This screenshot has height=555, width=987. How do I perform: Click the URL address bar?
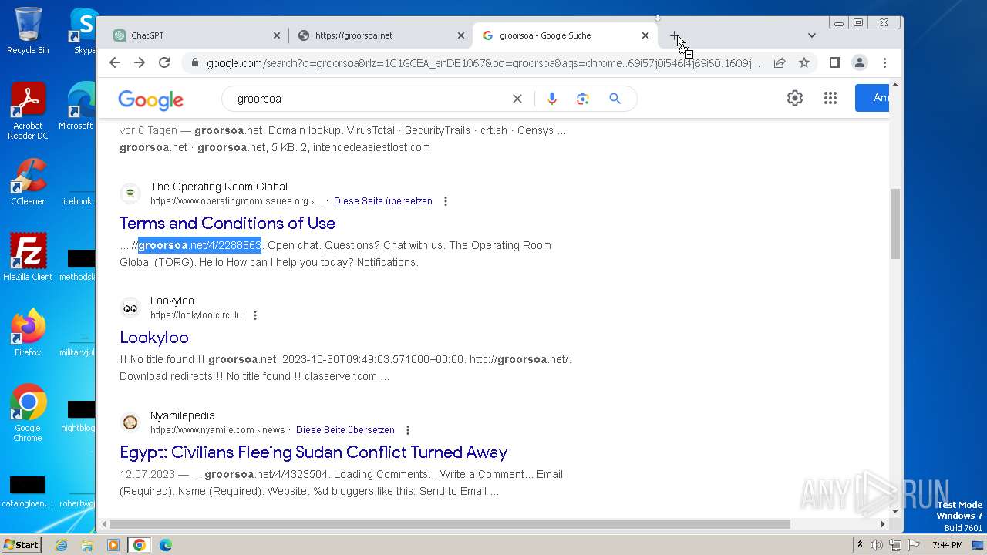coord(483,63)
